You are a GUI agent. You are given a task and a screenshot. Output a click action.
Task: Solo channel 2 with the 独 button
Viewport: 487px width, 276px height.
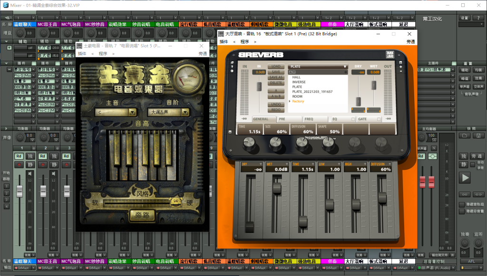[x=54, y=156]
